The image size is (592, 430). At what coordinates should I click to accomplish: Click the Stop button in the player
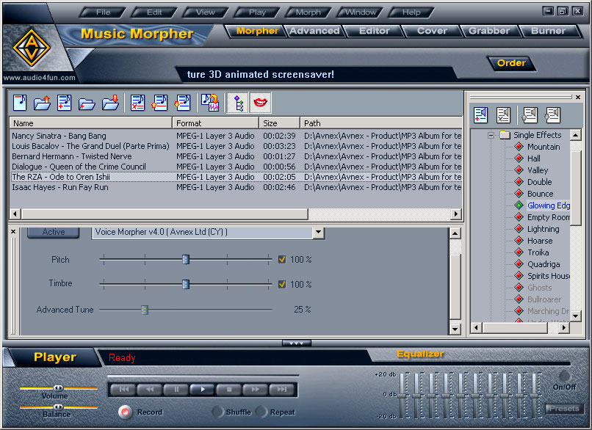(x=229, y=390)
